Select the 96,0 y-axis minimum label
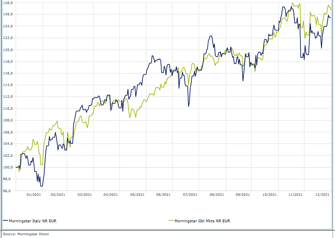The height and width of the screenshot is (238, 335). pyautogui.click(x=9, y=191)
